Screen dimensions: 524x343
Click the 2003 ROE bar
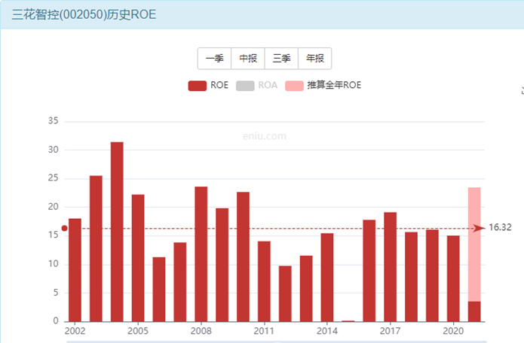(x=96, y=249)
